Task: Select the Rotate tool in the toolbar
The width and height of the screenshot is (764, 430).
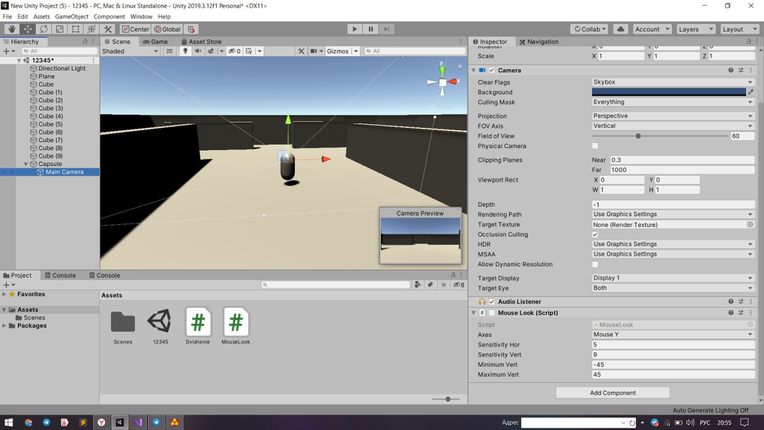Action: (x=44, y=29)
